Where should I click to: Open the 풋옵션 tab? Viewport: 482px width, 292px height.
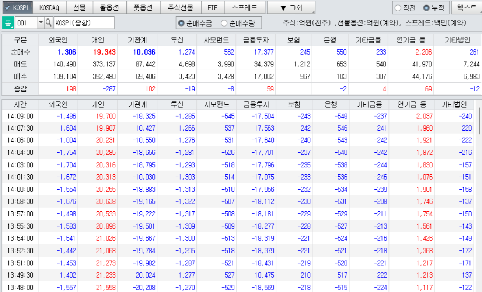[143, 7]
